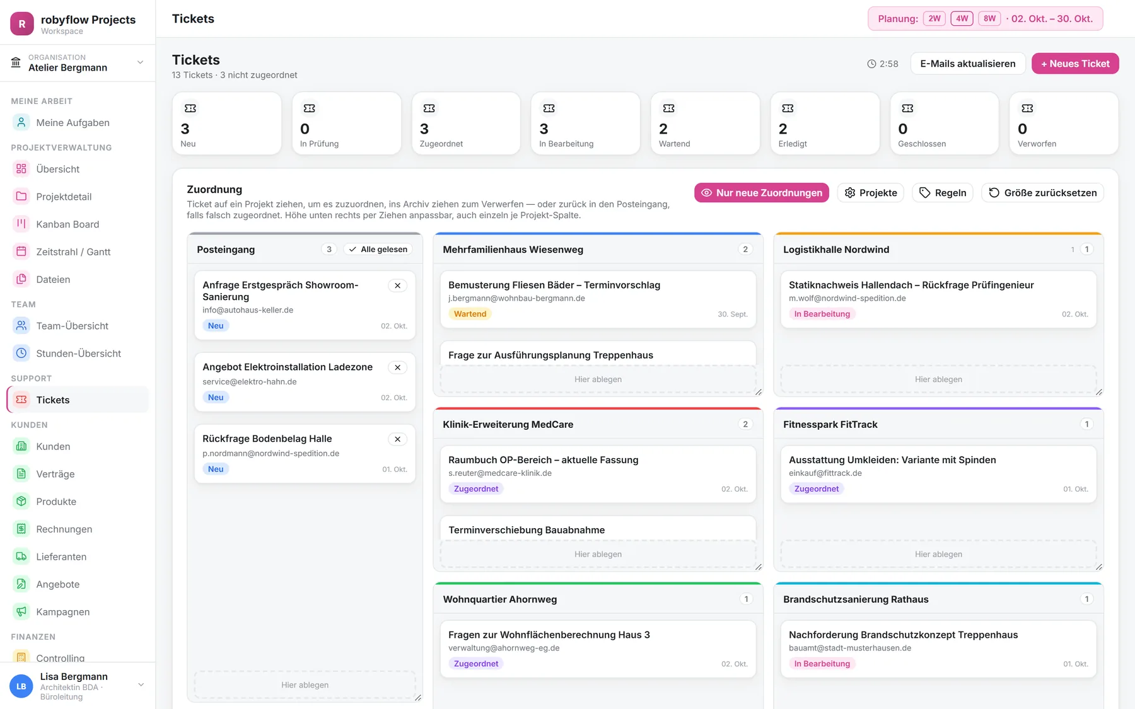Select Tickets in the Support menu
Image resolution: width=1135 pixels, height=709 pixels.
tap(78, 400)
